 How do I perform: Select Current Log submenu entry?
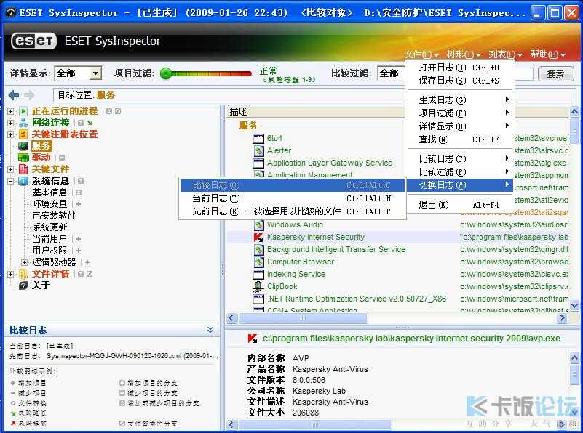pos(293,198)
